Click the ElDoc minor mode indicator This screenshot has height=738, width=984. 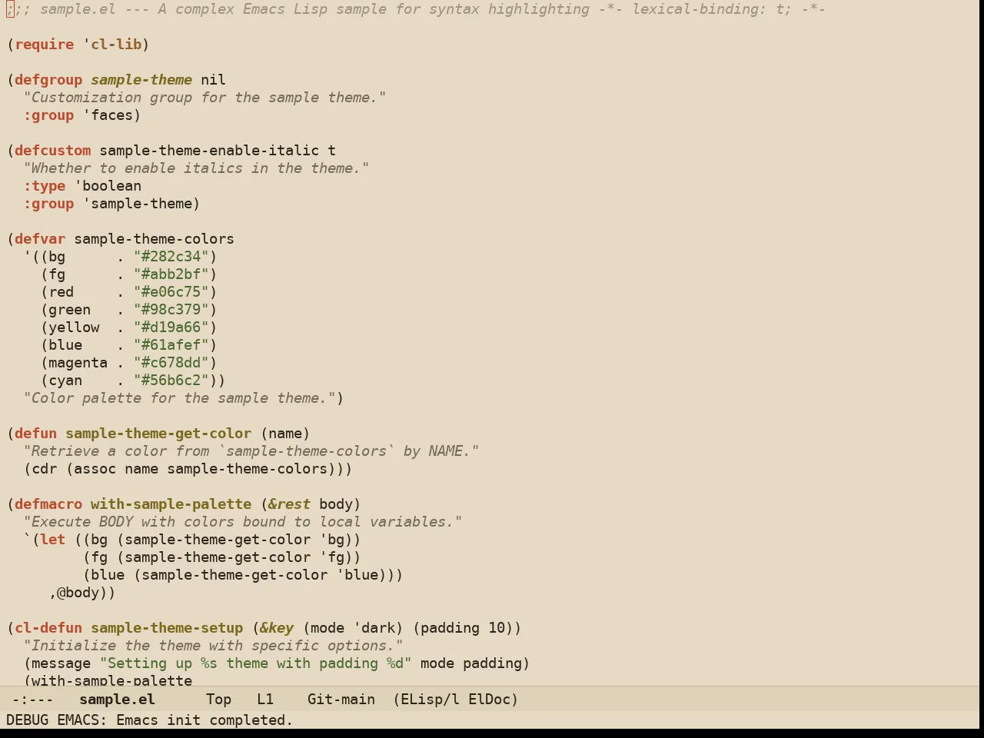[493, 700]
